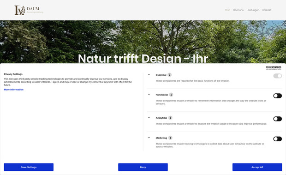The height and width of the screenshot is (175, 286).
Task: Expand the Analytical category chevron
Action: click(149, 118)
